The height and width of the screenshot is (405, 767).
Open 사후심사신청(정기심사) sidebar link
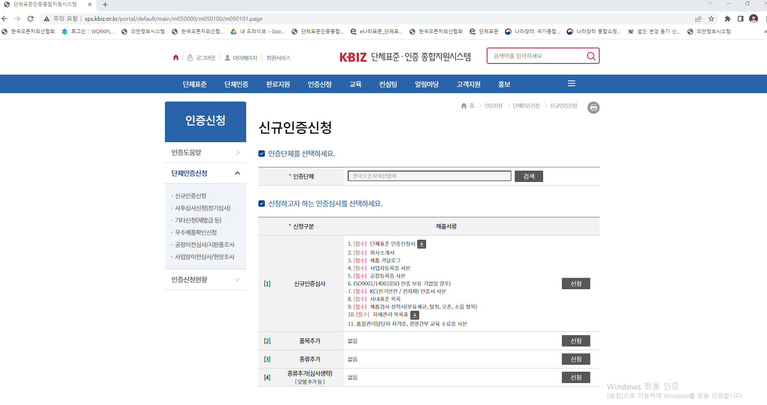click(202, 208)
